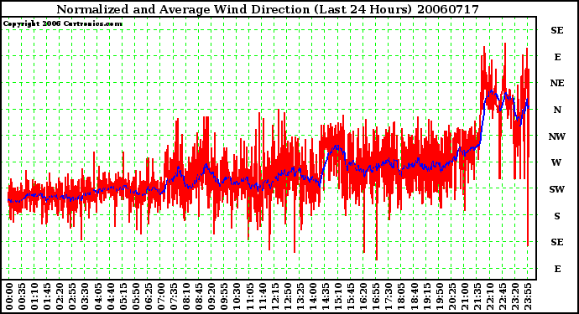Click the 17:30 time axis label
Image resolution: width=579 pixels, height=314 pixels.
[x=389, y=296]
